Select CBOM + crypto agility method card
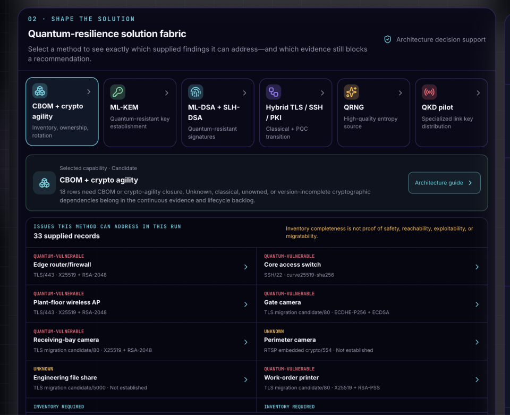Image resolution: width=510 pixels, height=415 pixels. click(x=62, y=112)
